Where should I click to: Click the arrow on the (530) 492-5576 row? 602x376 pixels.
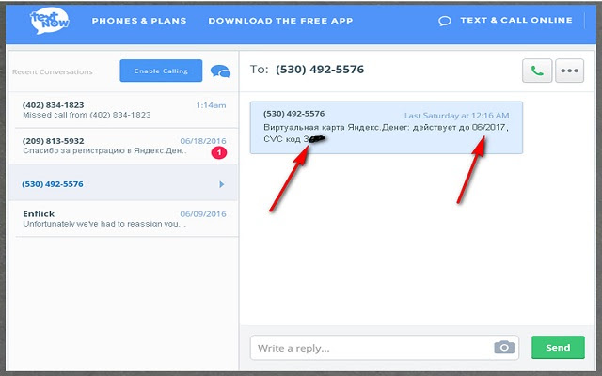(222, 184)
